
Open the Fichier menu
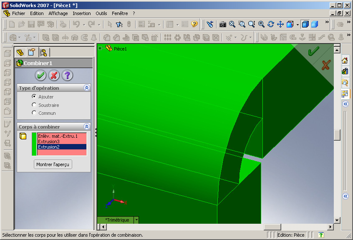19,13
